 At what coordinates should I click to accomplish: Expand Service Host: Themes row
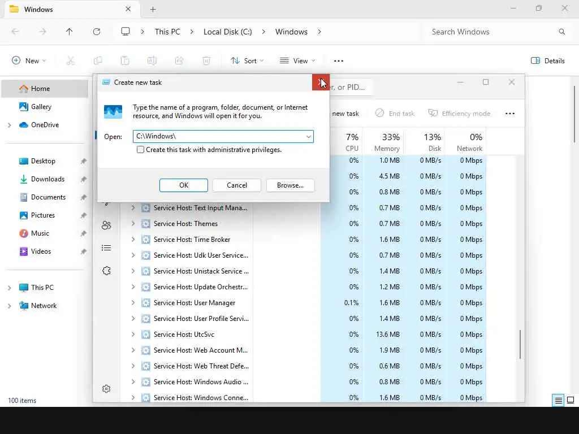tap(133, 224)
